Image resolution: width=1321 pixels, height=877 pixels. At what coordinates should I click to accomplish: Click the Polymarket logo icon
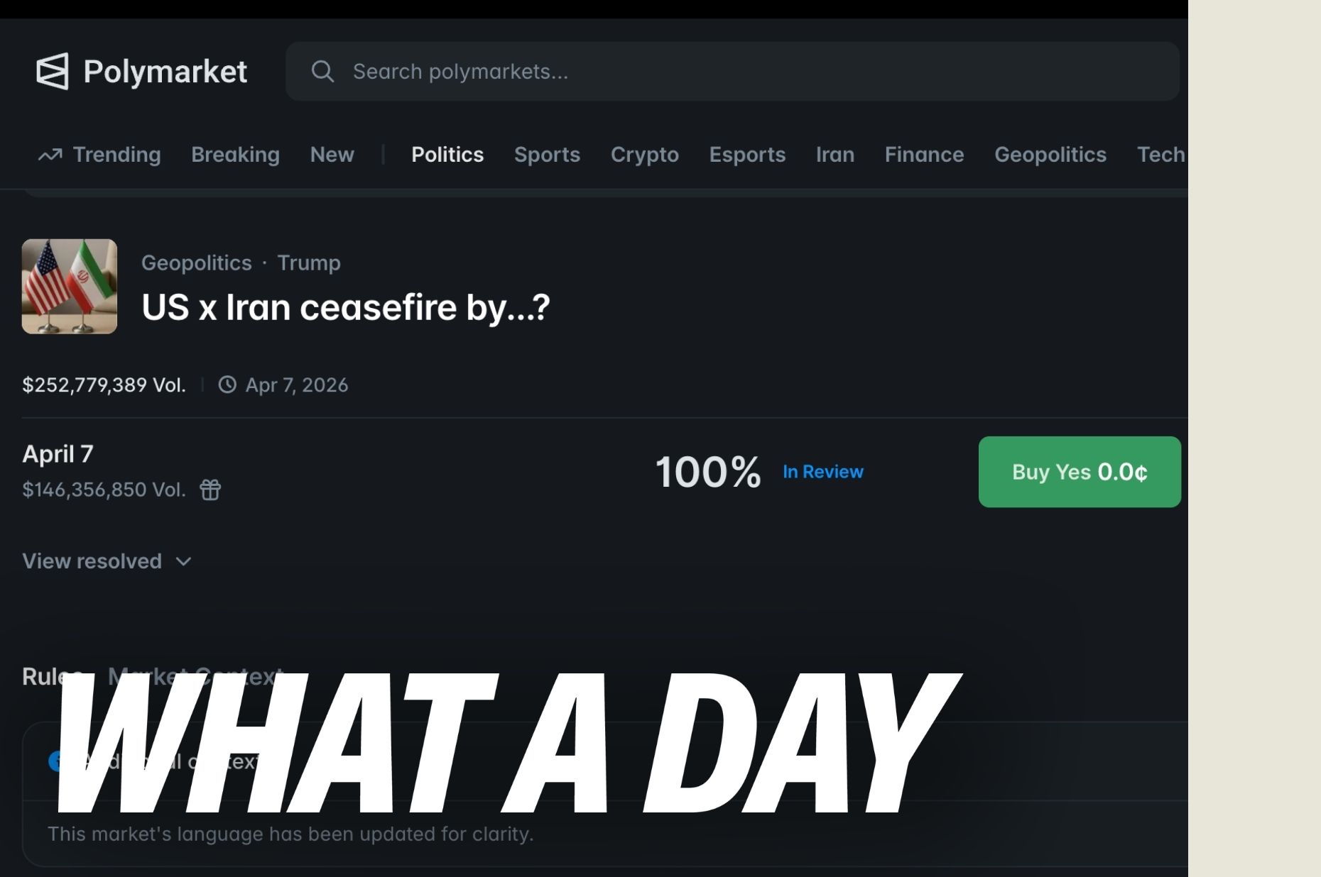tap(53, 72)
